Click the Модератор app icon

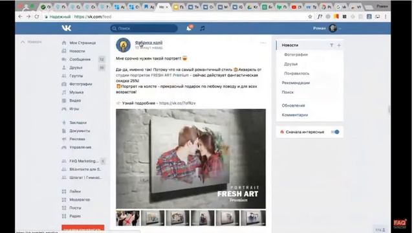coord(64,200)
